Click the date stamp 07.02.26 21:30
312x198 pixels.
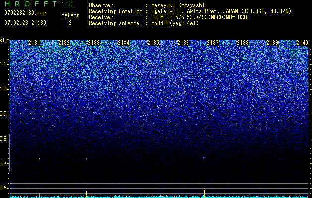25,23
